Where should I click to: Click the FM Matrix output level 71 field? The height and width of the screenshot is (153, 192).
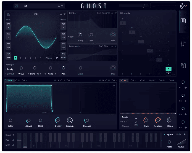[169, 74]
